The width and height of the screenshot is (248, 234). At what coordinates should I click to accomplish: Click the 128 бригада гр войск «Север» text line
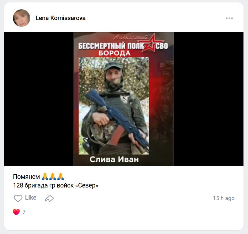coord(56,185)
